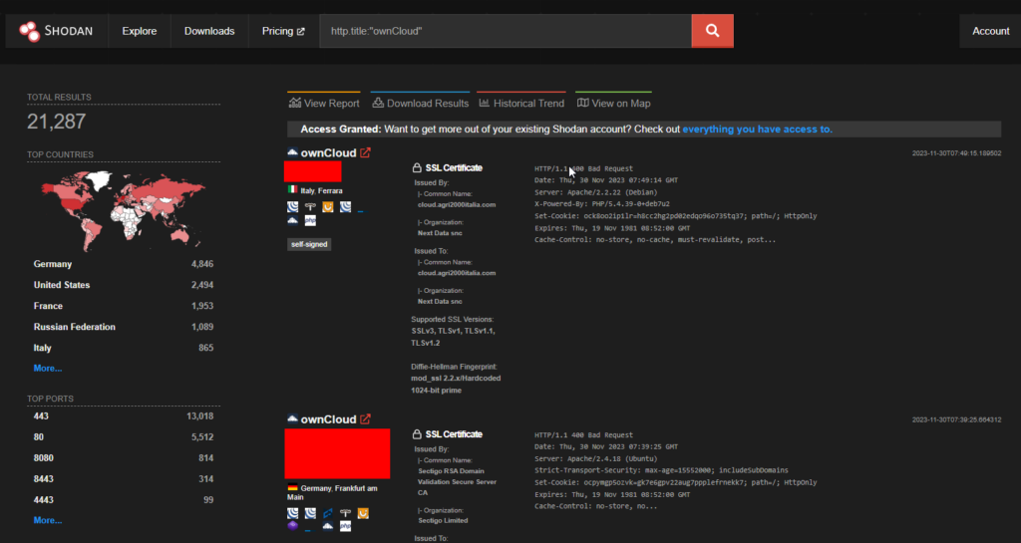Focus the search query field
The image size is (1021, 543).
point(506,31)
